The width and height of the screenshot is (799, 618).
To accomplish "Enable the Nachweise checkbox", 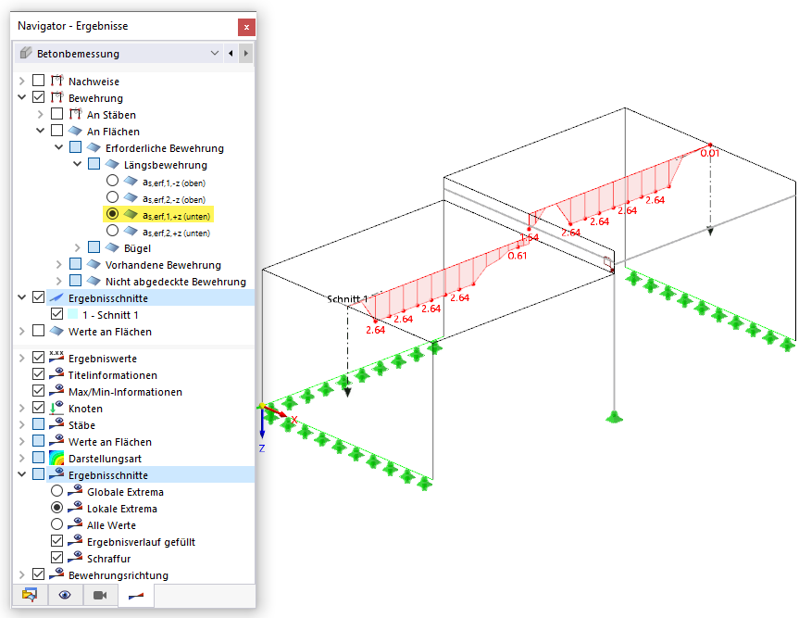I will [x=38, y=80].
